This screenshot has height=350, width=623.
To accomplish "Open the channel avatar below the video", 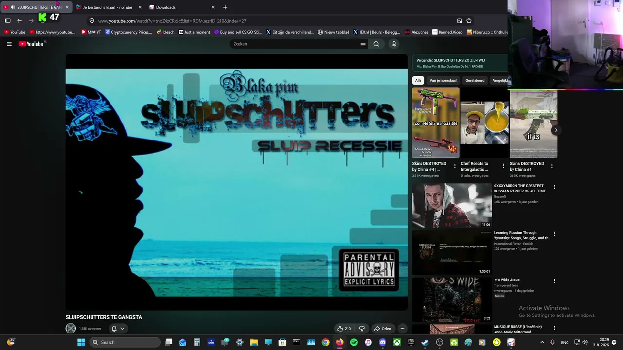I will click(x=71, y=329).
